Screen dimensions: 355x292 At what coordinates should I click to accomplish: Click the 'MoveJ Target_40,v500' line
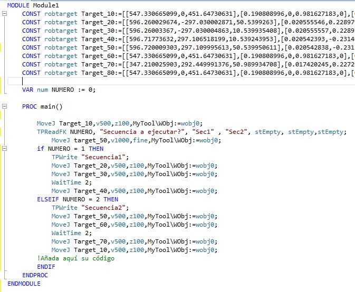click(135, 191)
